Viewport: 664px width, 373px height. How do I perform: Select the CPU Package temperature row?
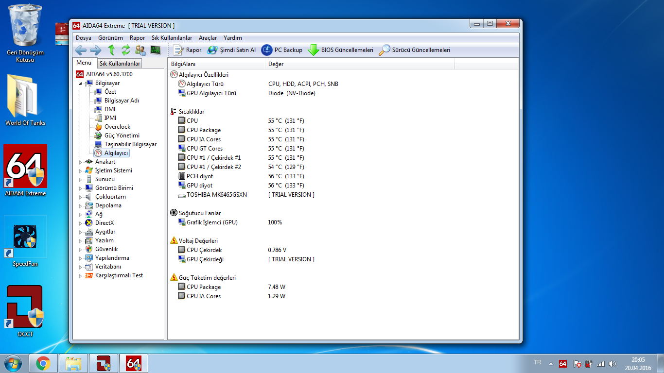pyautogui.click(x=343, y=130)
